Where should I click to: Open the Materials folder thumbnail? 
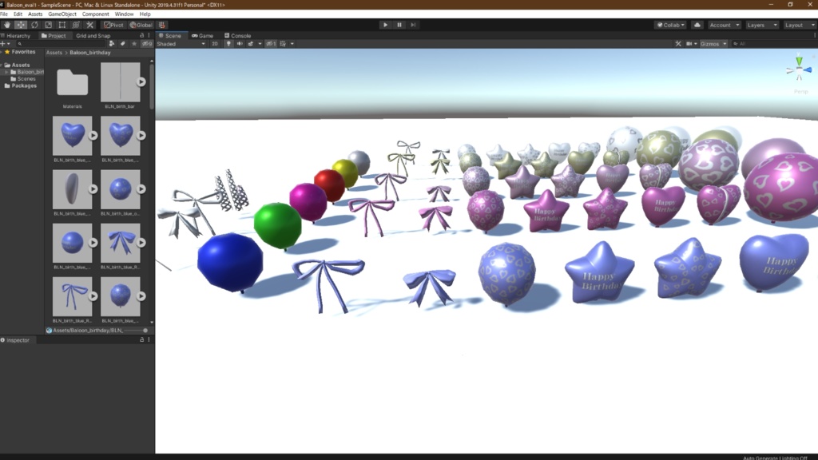tap(73, 83)
